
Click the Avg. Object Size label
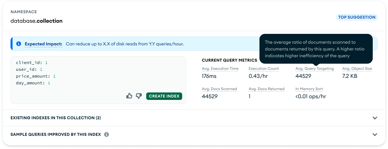click(x=357, y=68)
